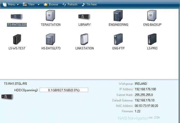
Task: Select the LINKSTATION white drive icon
Action: pos(84,39)
